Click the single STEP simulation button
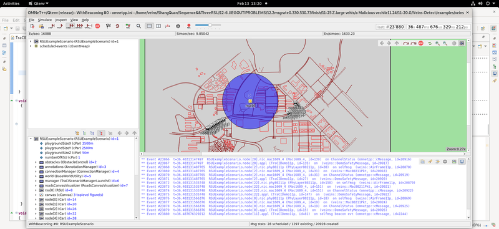This screenshot has height=229, width=499. pyautogui.click(x=51, y=26)
